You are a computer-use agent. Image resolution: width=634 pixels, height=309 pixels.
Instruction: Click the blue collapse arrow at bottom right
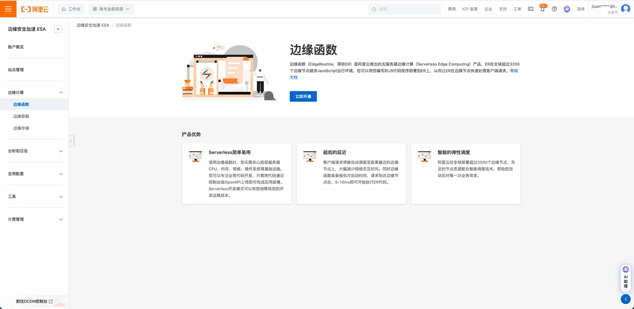[626, 299]
